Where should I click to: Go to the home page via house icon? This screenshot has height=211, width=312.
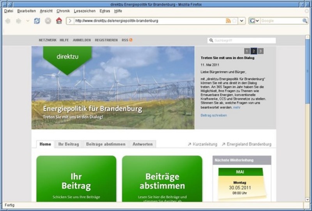tap(59, 21)
